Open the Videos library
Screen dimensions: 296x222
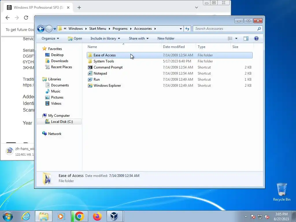tap(56, 103)
